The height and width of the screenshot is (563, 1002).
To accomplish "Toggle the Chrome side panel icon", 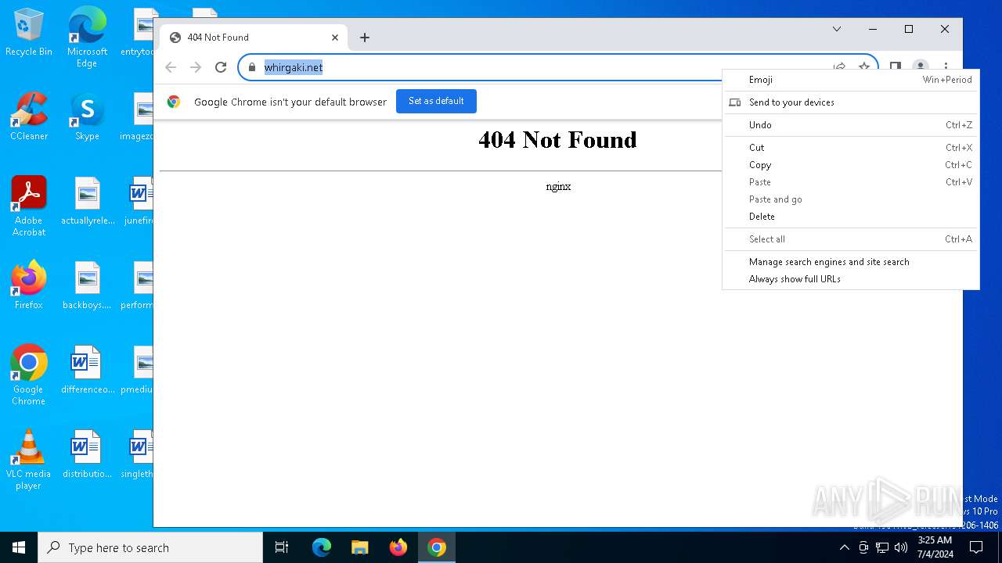I will click(x=896, y=67).
